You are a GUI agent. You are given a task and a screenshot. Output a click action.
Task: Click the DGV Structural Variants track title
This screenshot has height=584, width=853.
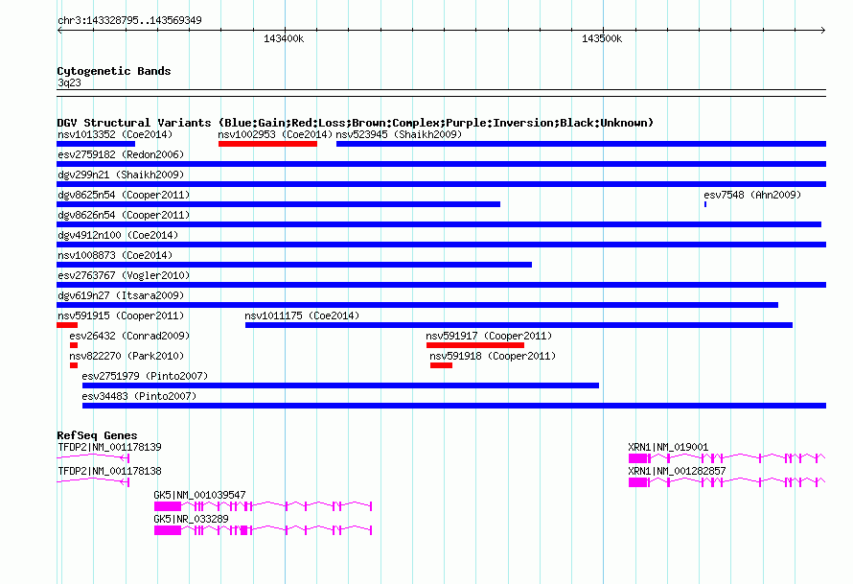(356, 123)
